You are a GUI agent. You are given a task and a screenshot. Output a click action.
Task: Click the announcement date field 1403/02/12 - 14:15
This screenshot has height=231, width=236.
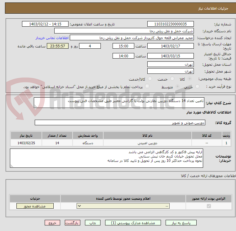click(x=45, y=24)
